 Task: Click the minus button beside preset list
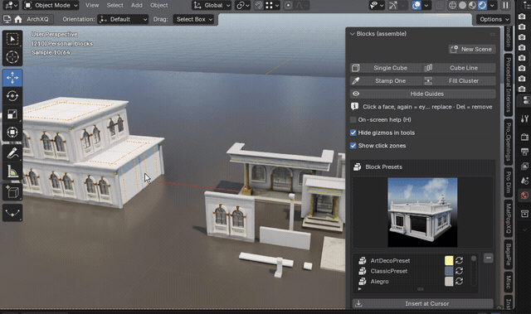pos(489,258)
